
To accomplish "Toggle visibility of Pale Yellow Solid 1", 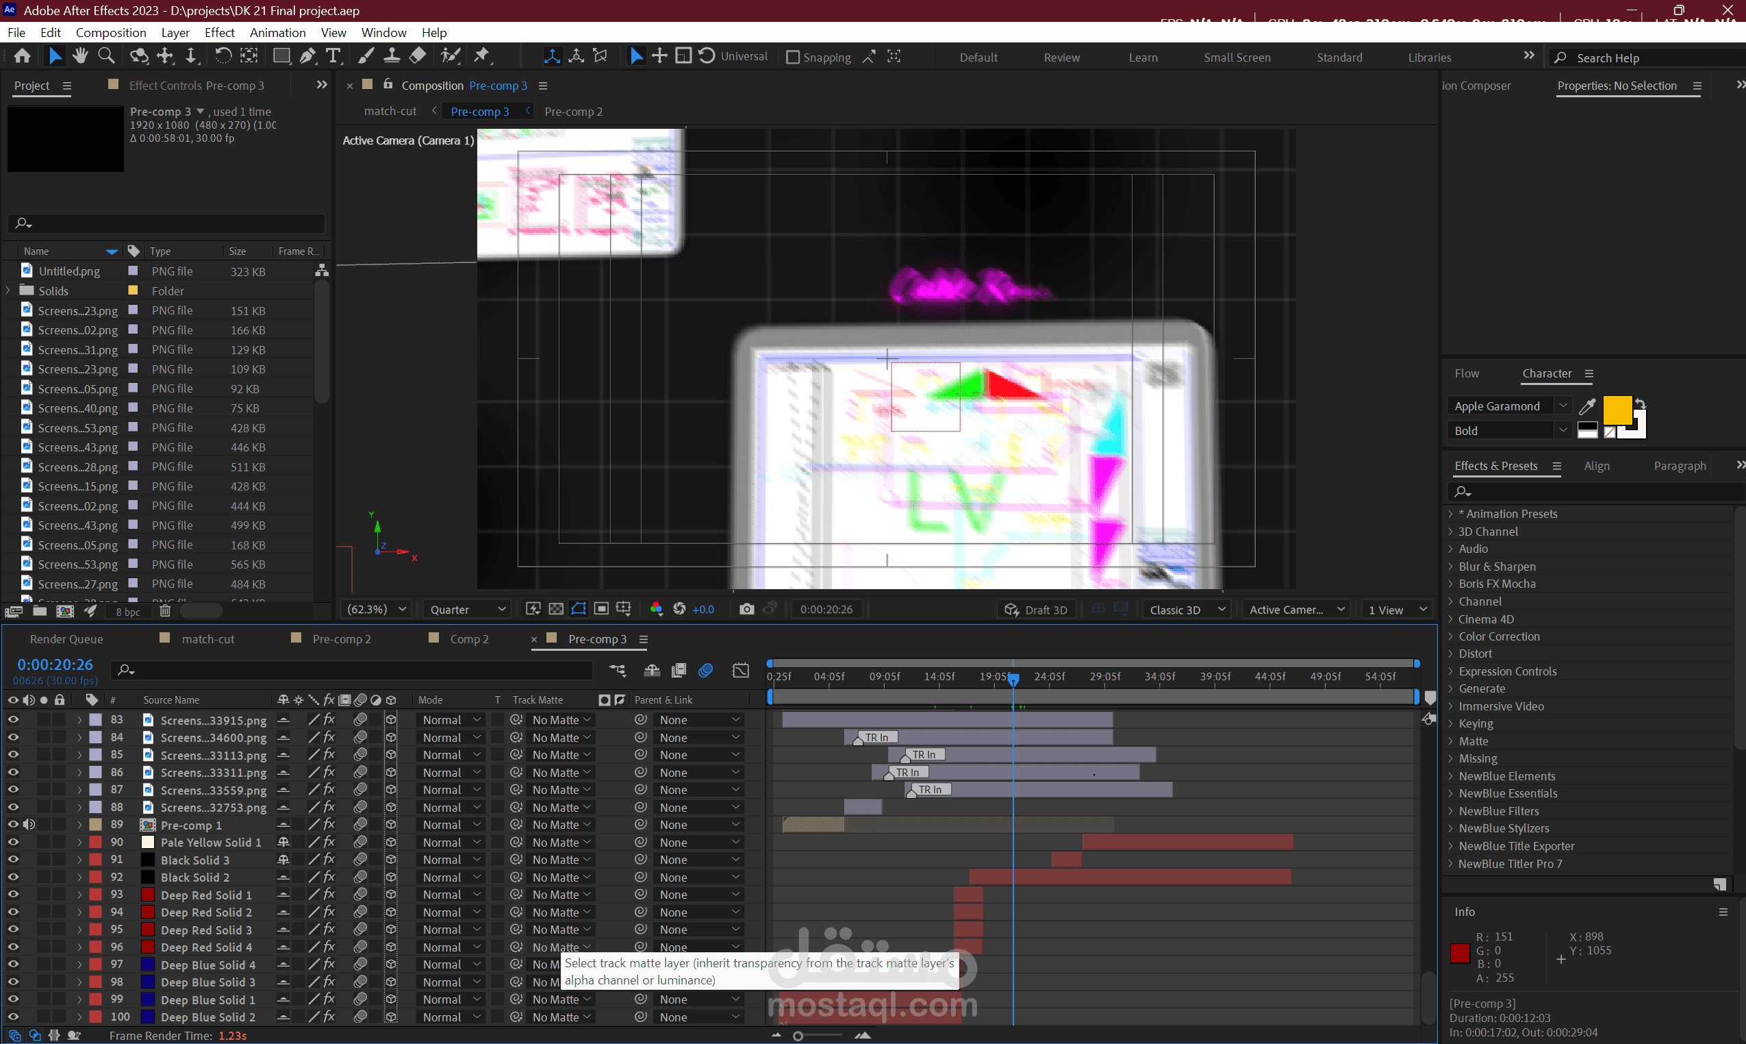I will point(12,842).
